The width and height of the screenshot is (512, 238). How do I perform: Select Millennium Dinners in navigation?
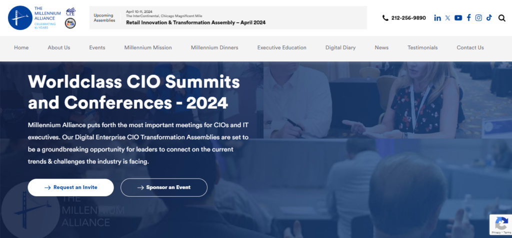click(214, 47)
